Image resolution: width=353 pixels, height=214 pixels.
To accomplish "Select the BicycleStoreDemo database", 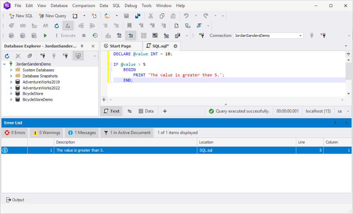I will click(37, 100).
